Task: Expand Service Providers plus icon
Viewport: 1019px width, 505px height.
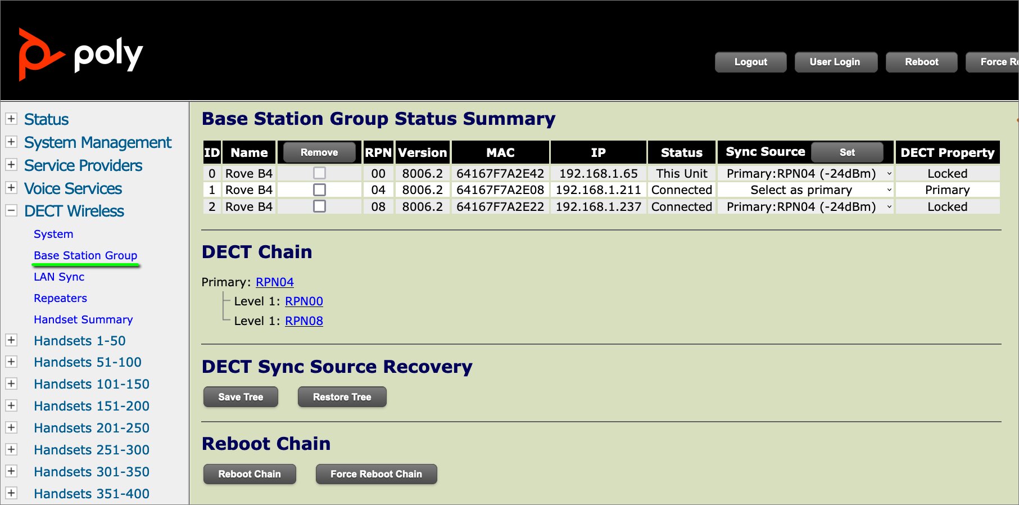Action: 11,165
